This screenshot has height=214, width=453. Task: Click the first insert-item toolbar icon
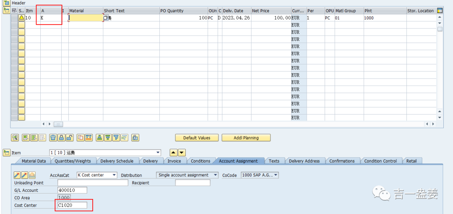tap(26, 138)
